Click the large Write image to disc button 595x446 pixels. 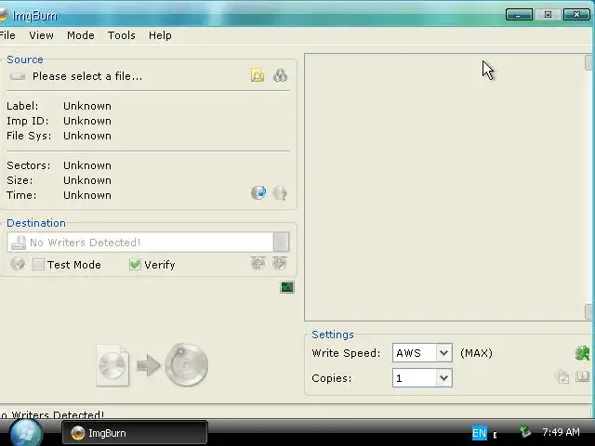pyautogui.click(x=152, y=364)
